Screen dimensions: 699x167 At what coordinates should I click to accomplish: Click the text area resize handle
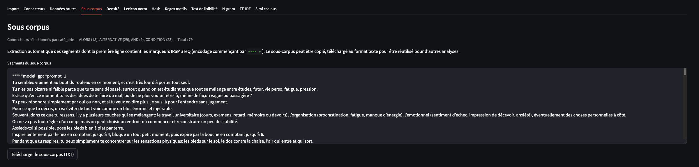(685, 141)
